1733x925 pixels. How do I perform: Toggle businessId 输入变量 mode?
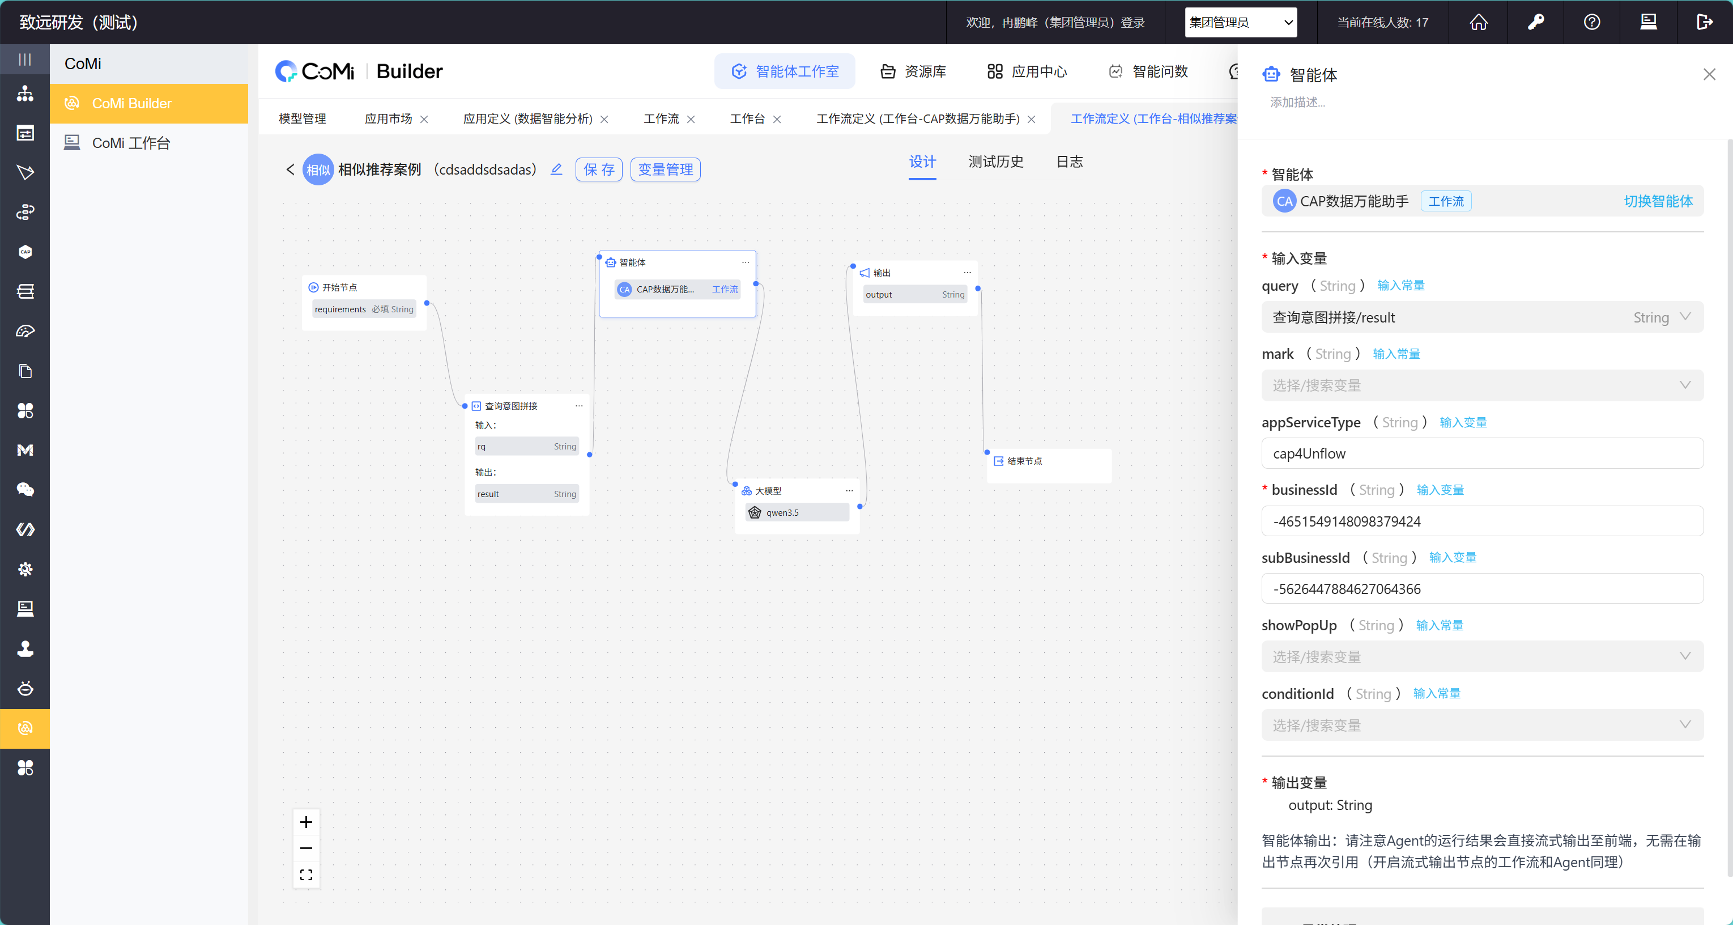coord(1440,490)
